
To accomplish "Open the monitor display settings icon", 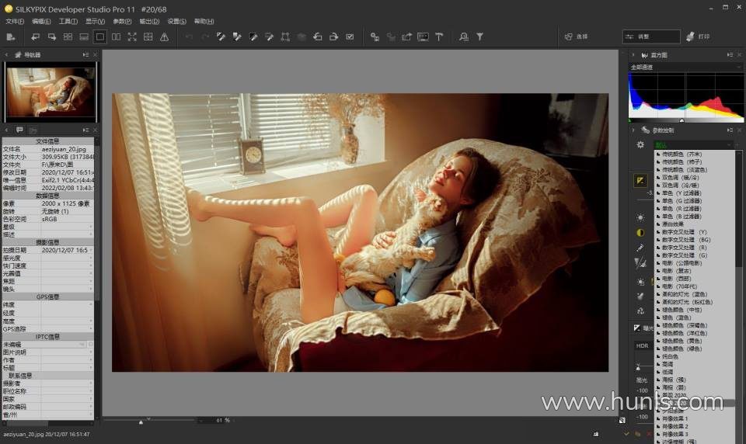I will [423, 36].
